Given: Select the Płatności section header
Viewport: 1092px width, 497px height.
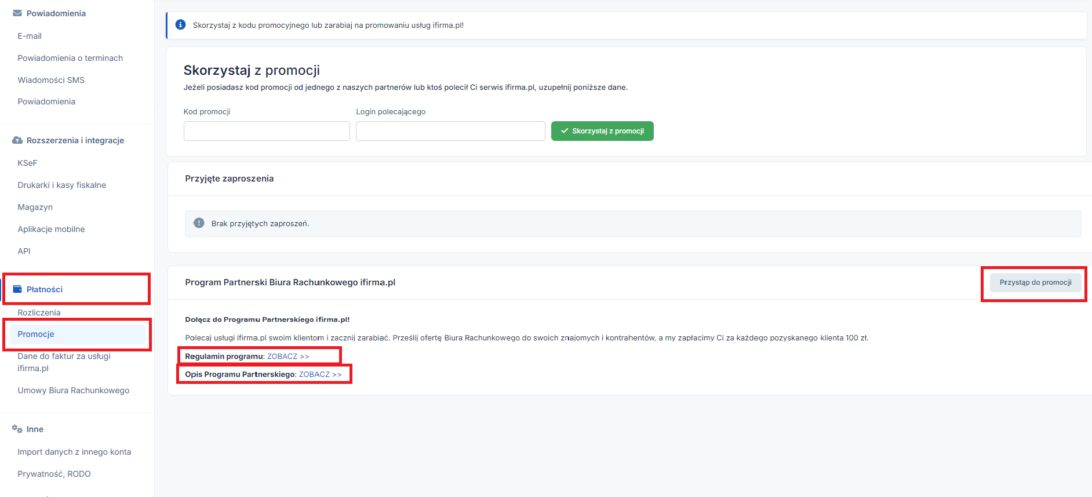Looking at the screenshot, I should click(45, 289).
